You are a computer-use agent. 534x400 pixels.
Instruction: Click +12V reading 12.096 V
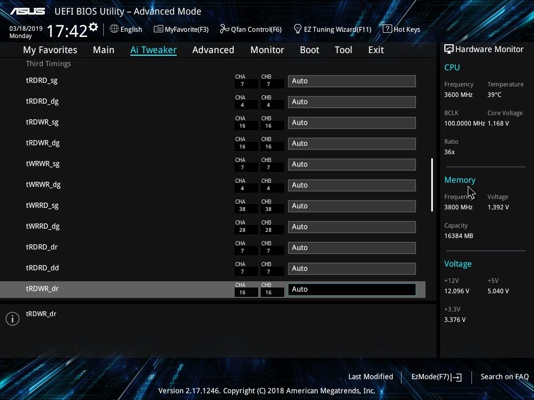456,291
